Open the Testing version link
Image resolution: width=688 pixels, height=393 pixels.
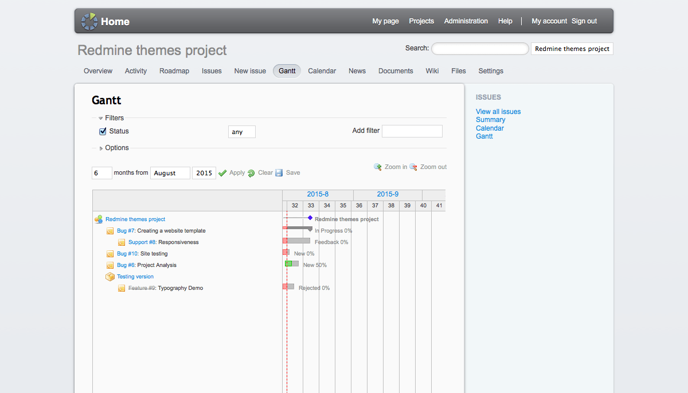pyautogui.click(x=135, y=277)
